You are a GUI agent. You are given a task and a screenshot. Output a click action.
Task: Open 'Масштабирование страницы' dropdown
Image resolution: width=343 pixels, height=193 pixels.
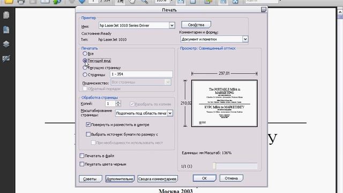point(170,113)
